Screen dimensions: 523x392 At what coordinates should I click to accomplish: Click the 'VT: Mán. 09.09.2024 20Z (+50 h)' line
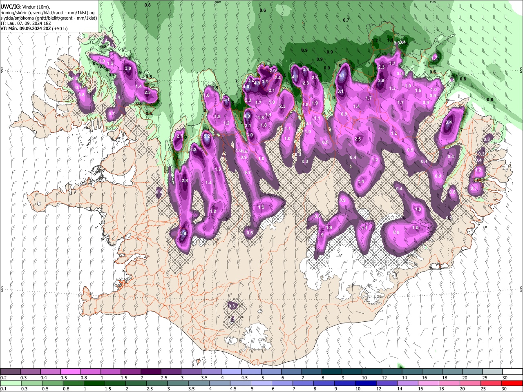click(34, 29)
